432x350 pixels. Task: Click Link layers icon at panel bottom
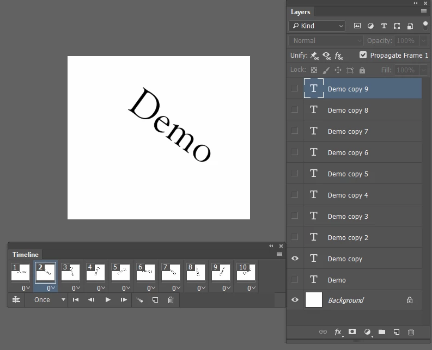tap(323, 331)
